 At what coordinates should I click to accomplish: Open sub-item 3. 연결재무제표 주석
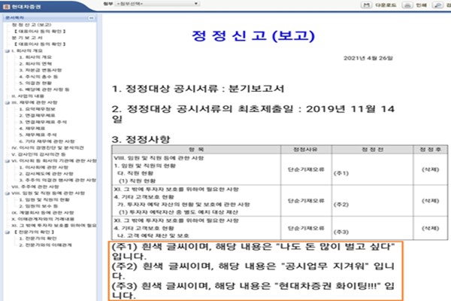click(43, 122)
